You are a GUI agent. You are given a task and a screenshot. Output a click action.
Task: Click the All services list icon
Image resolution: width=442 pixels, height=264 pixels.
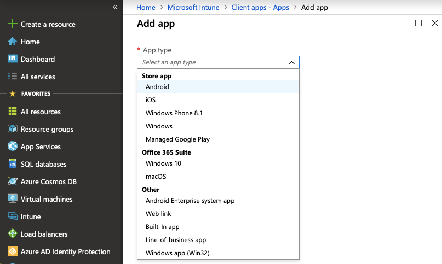pos(13,77)
